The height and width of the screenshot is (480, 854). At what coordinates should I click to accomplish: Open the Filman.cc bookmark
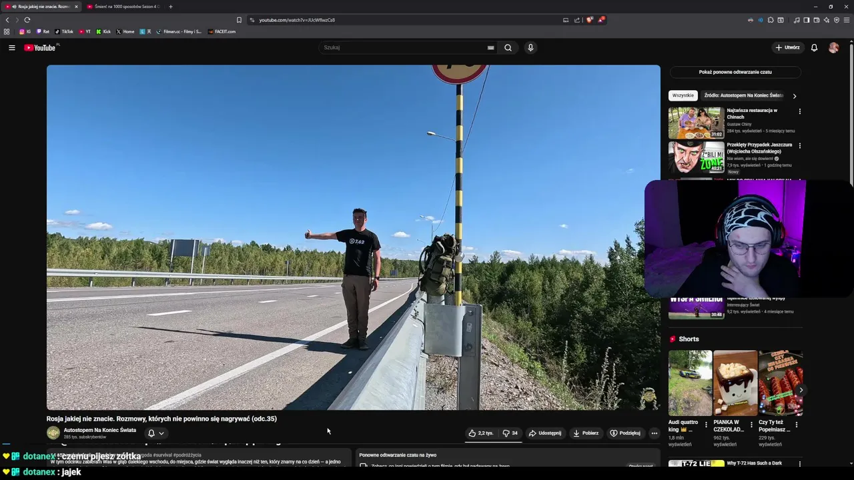tap(179, 31)
